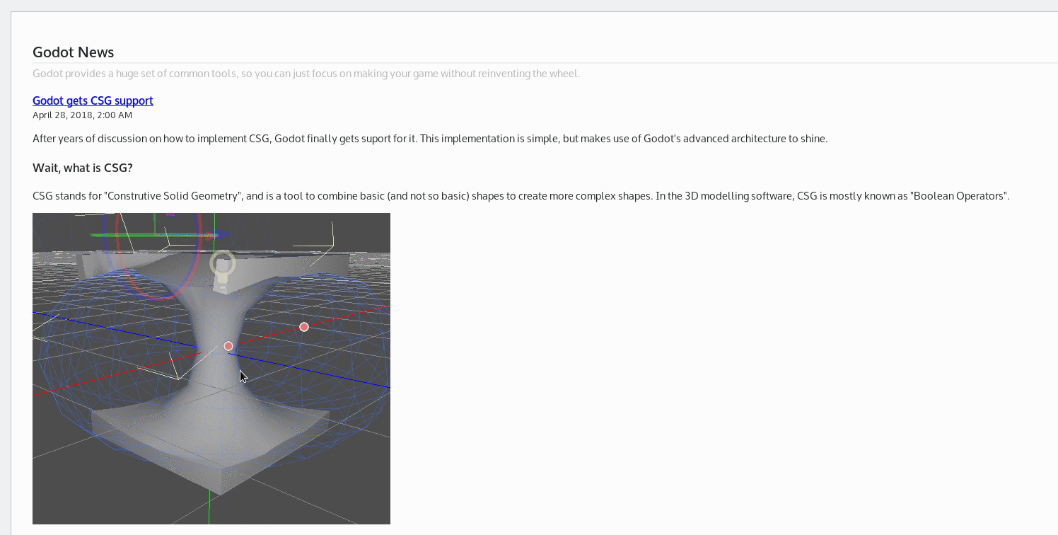Click the gray tagline under Godot News
Screen dimensions: 1058x535
[306, 73]
